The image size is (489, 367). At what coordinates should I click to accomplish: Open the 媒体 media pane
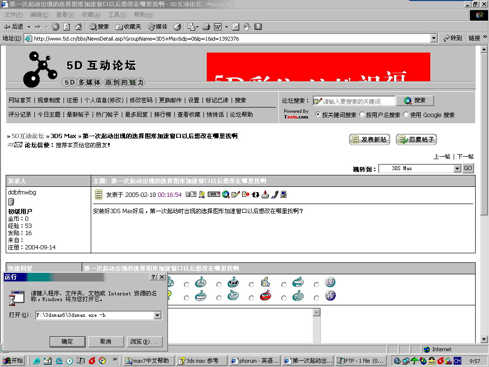tap(158, 27)
